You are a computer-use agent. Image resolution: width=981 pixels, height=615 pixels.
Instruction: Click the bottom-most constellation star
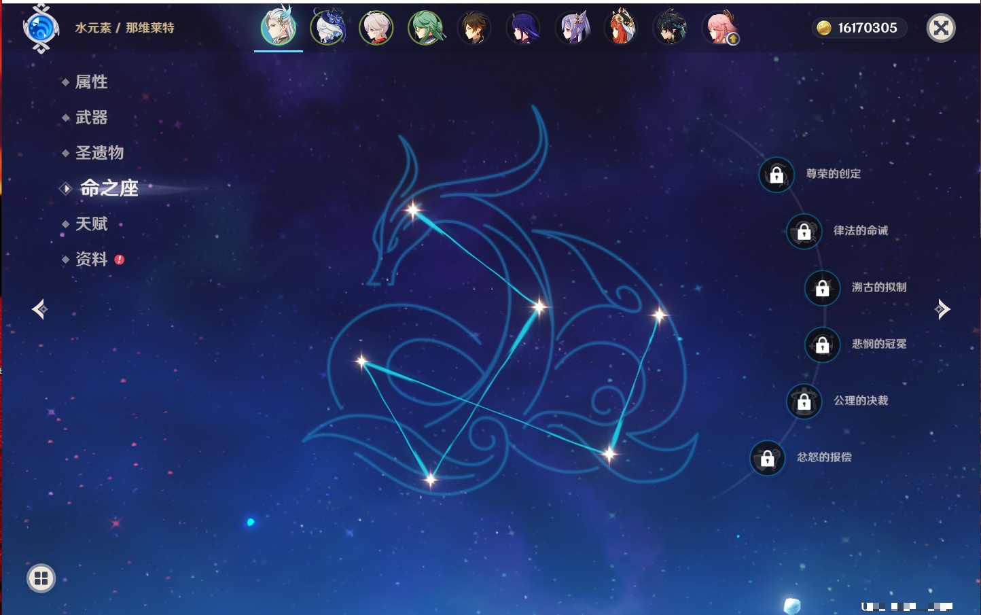(430, 480)
